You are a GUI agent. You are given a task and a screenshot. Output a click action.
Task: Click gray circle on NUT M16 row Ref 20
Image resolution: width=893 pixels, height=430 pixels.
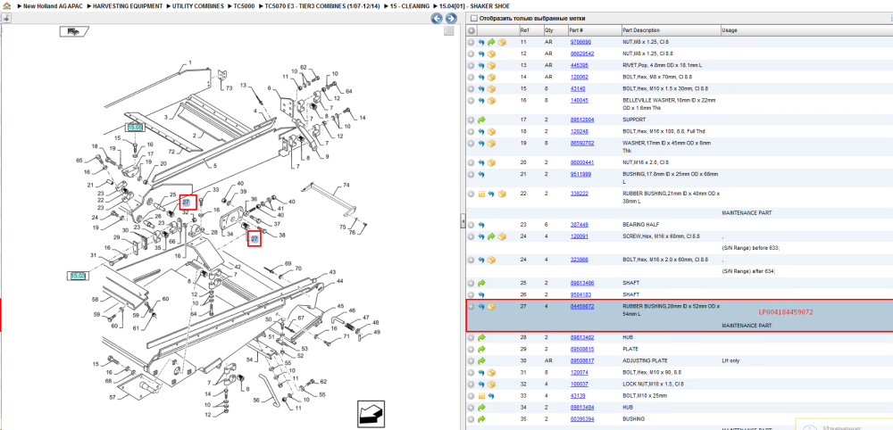click(x=471, y=162)
